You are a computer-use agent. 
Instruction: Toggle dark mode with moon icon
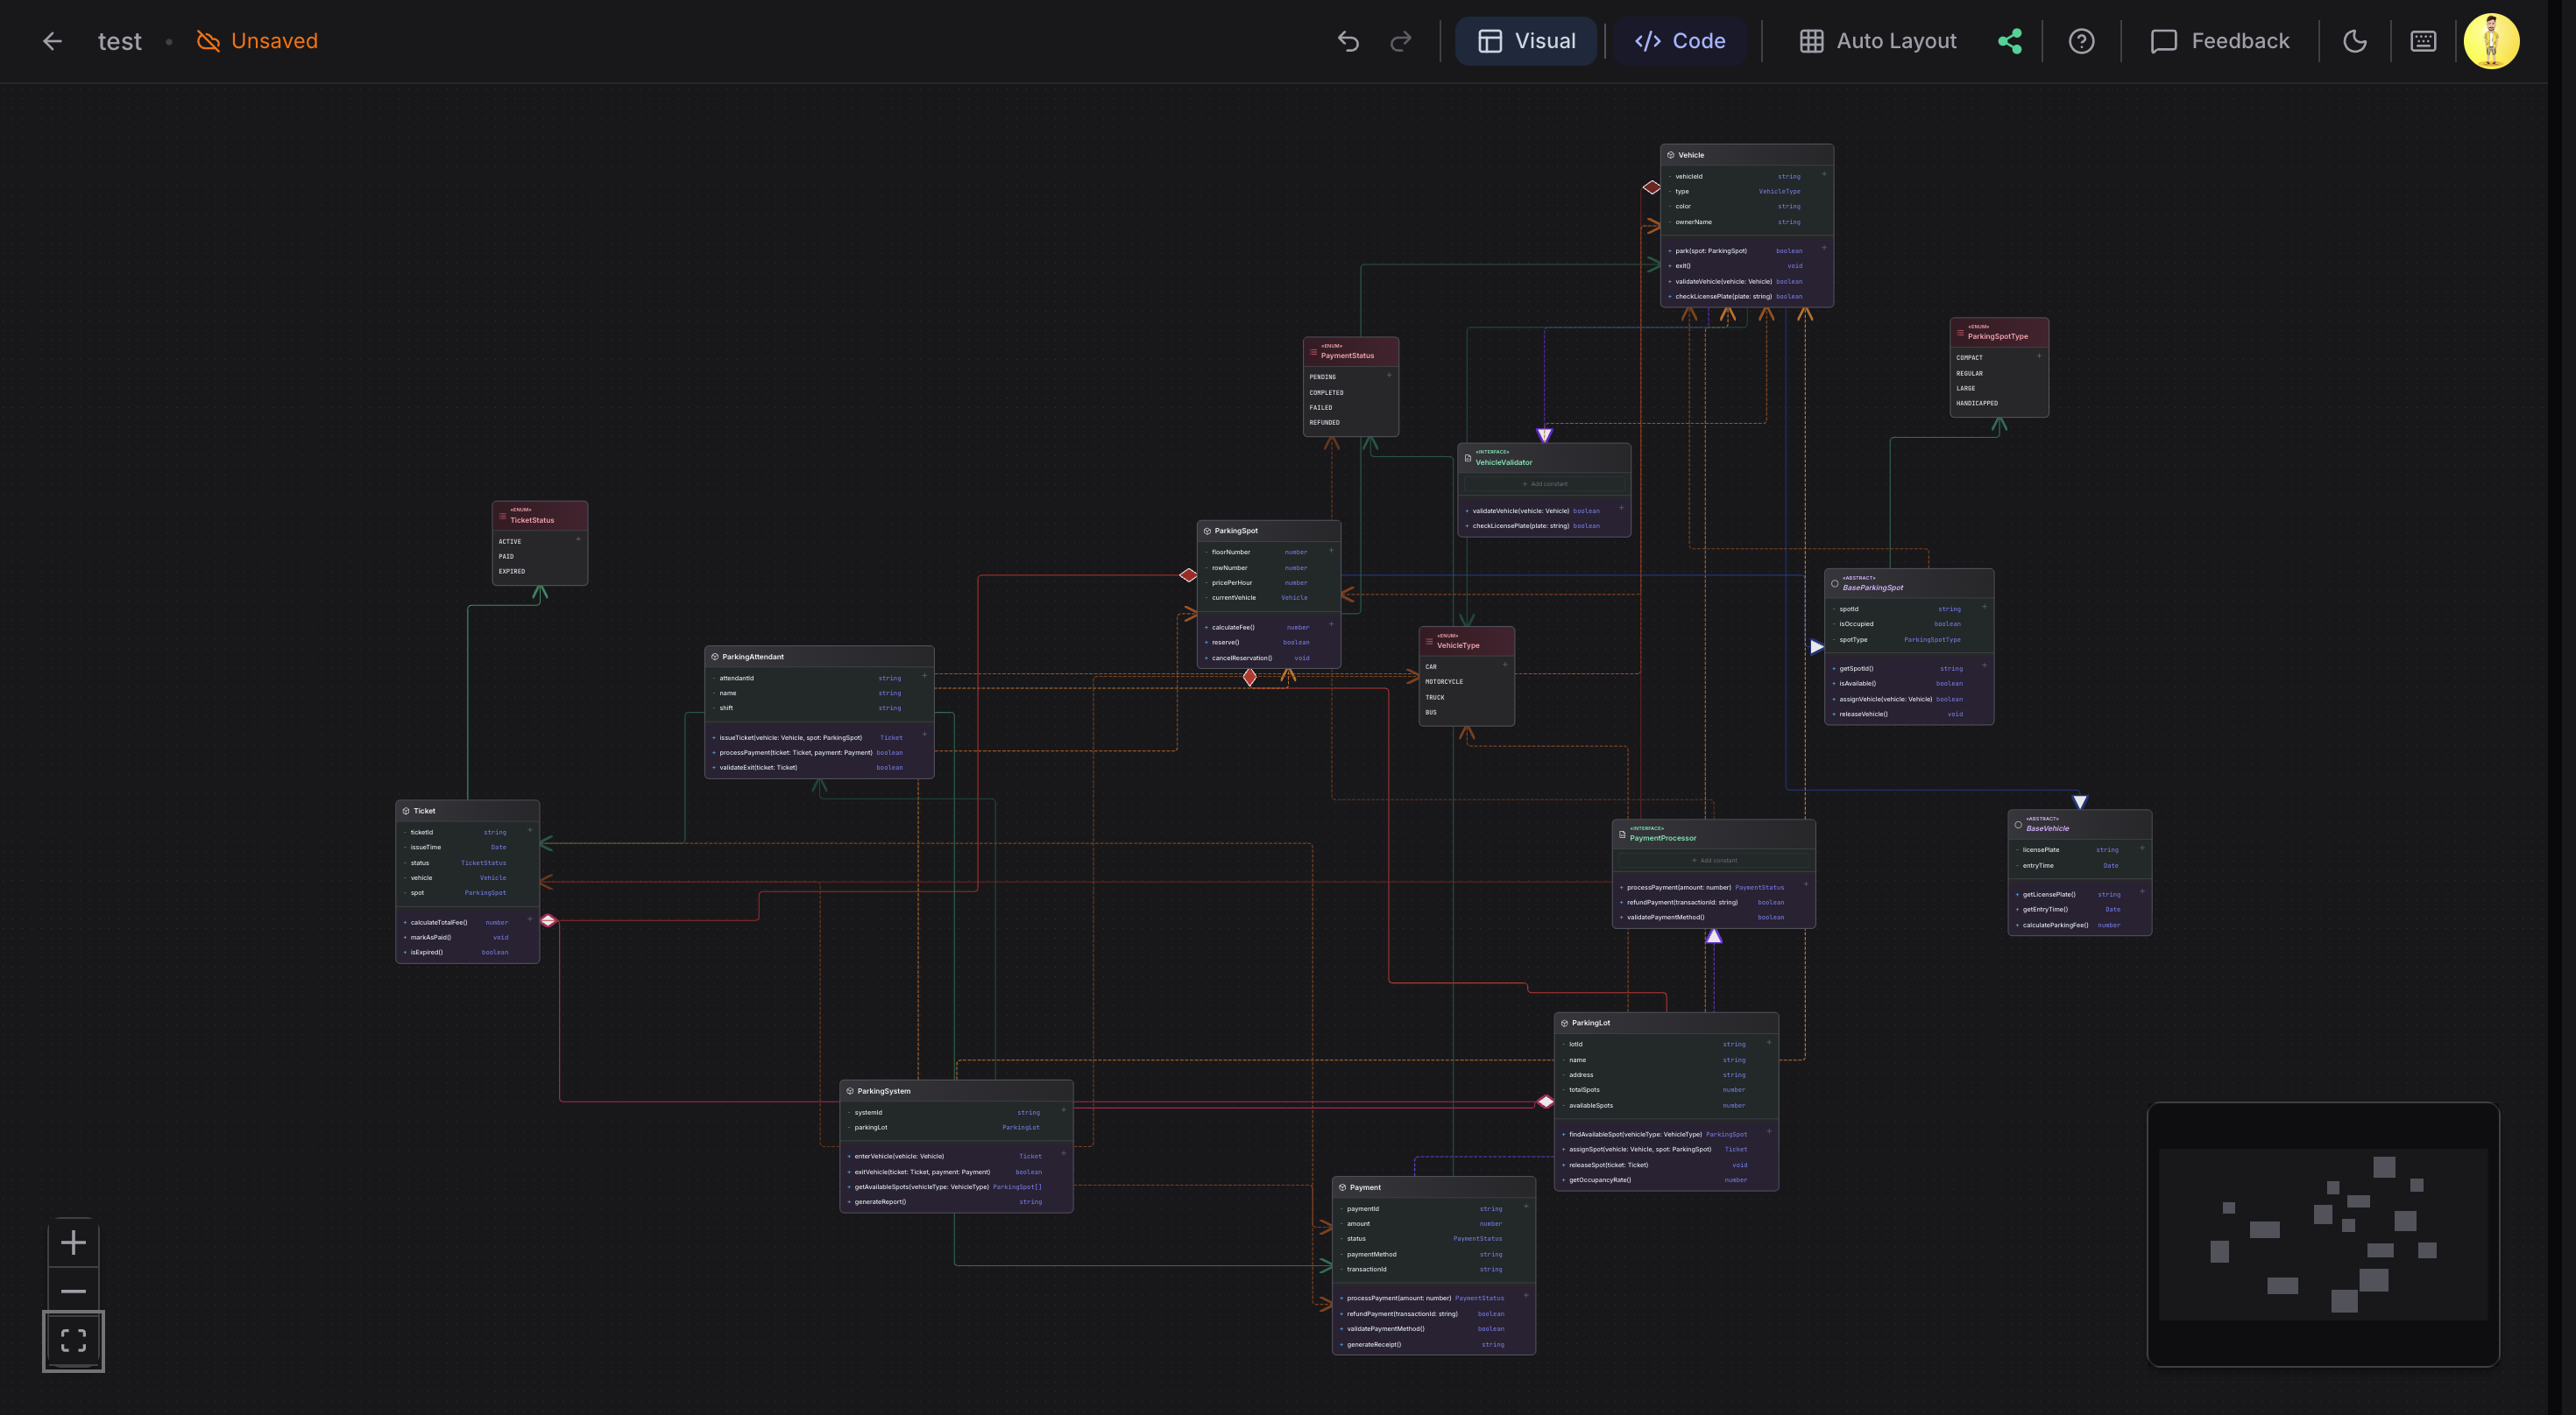tap(2355, 41)
